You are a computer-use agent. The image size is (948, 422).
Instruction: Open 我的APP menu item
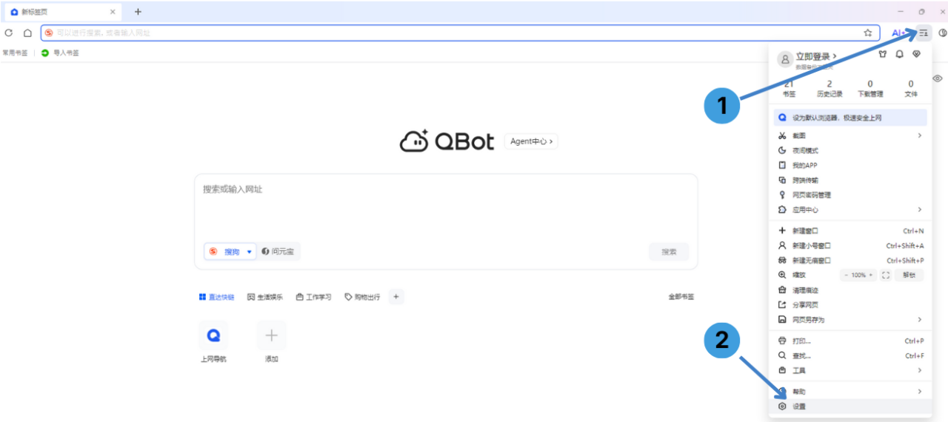click(850, 165)
